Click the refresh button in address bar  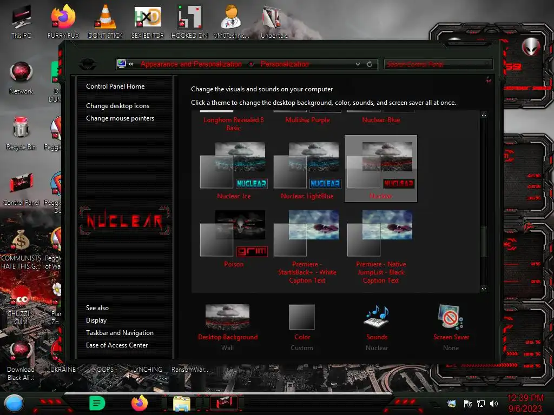(369, 64)
